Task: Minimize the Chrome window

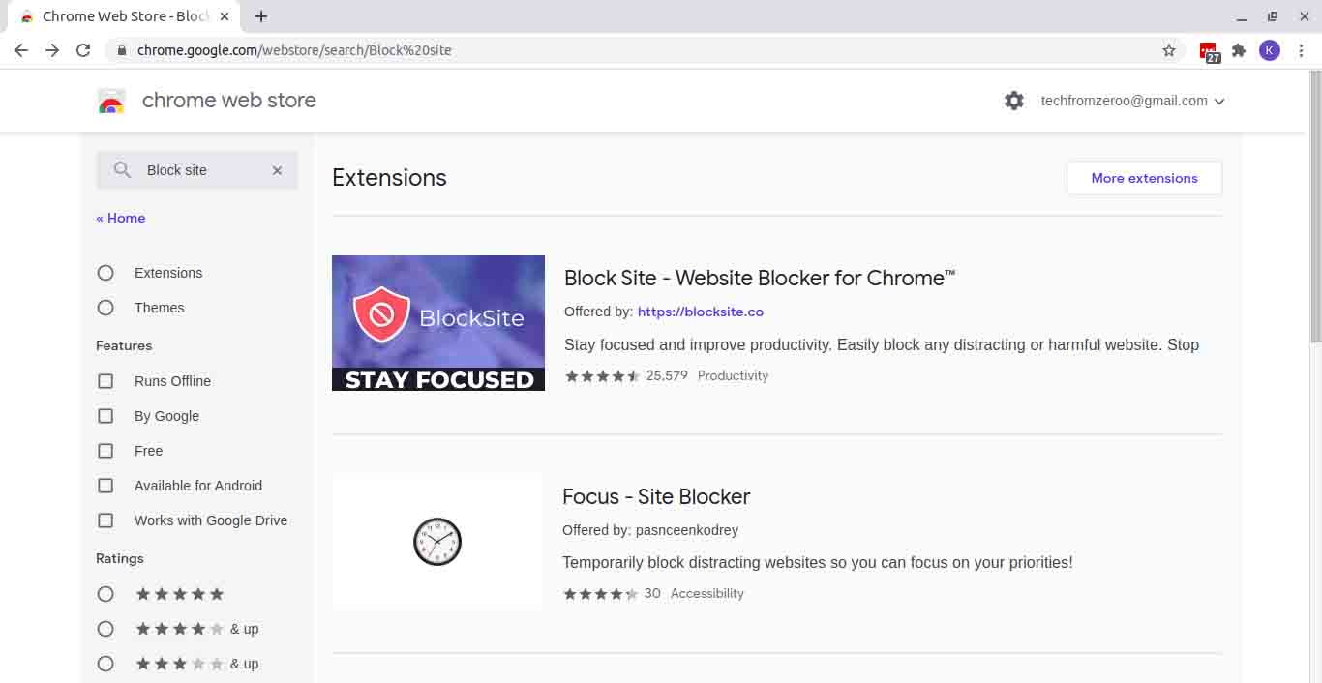Action: (x=1242, y=17)
